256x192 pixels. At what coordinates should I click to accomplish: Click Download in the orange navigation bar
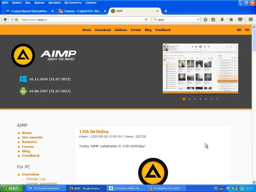coord(103,30)
